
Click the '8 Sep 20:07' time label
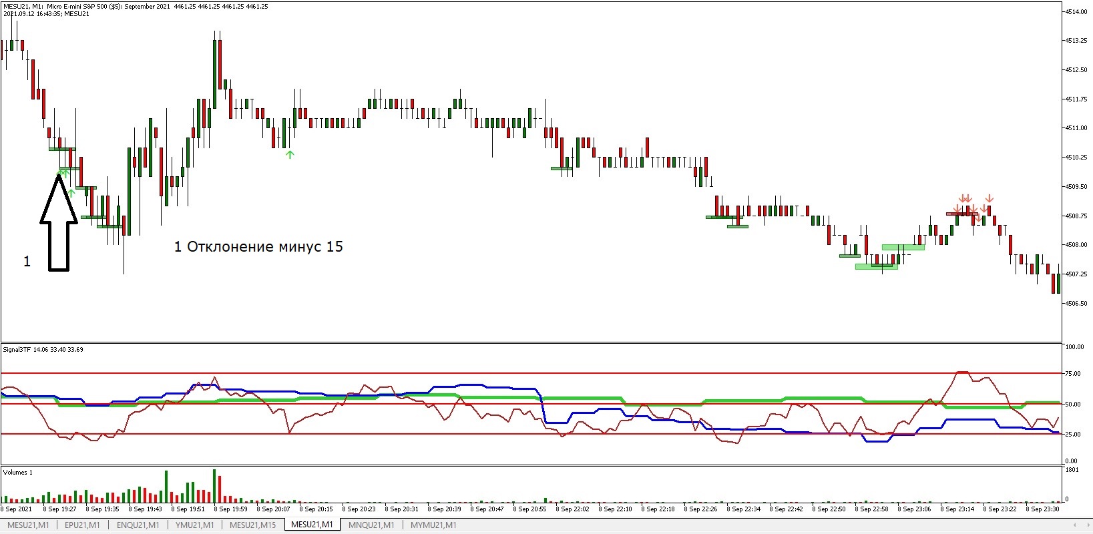(274, 509)
